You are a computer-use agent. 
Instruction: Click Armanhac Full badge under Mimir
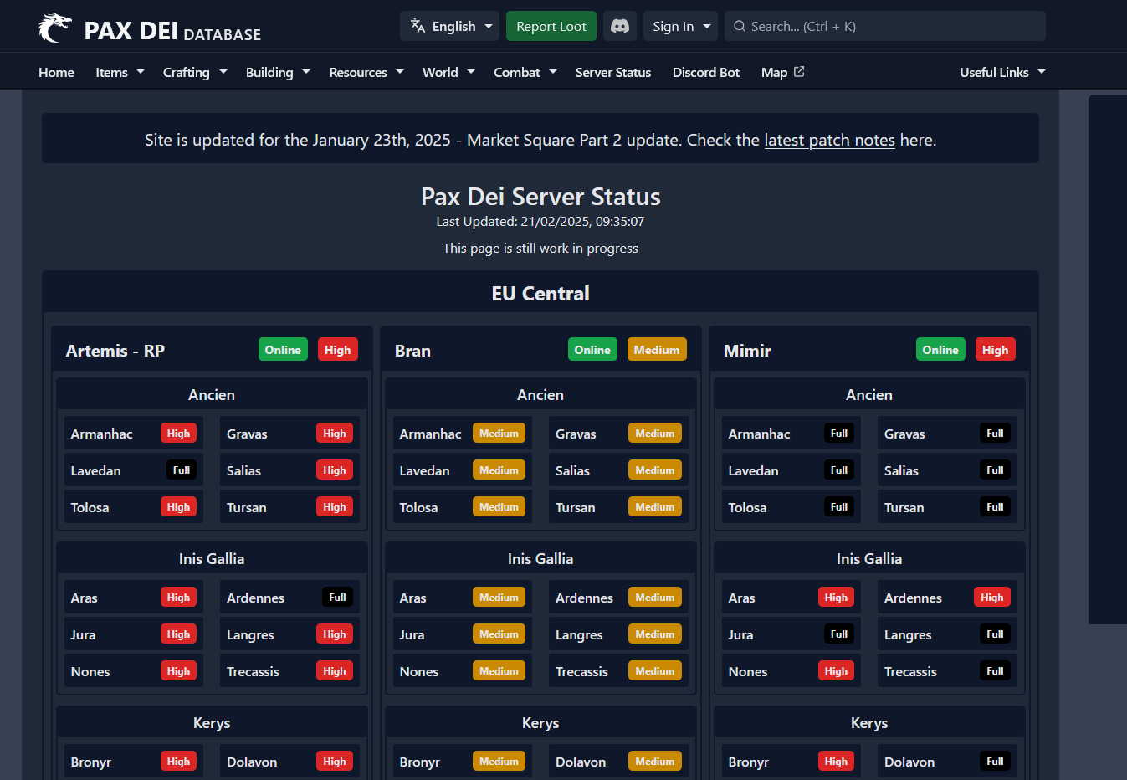(x=839, y=434)
